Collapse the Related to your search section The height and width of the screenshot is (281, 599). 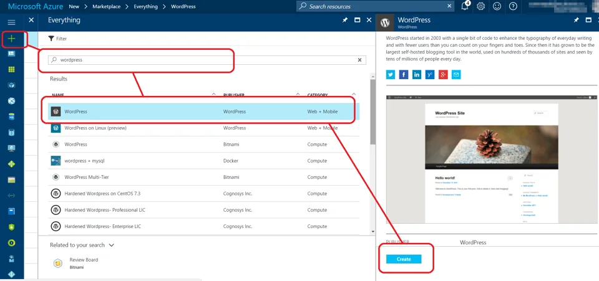tap(111, 245)
